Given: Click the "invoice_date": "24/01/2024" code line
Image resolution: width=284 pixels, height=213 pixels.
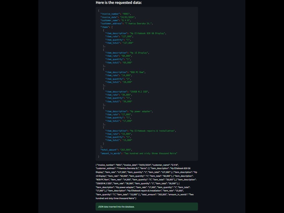Looking at the screenshot, I should (x=118, y=17).
